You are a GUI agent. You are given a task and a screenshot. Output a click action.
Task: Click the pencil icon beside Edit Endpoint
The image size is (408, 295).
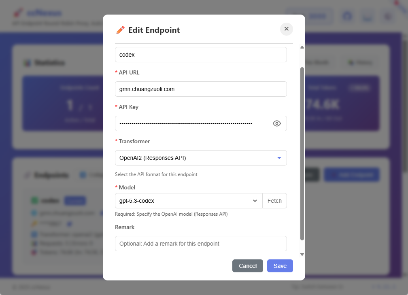click(120, 30)
